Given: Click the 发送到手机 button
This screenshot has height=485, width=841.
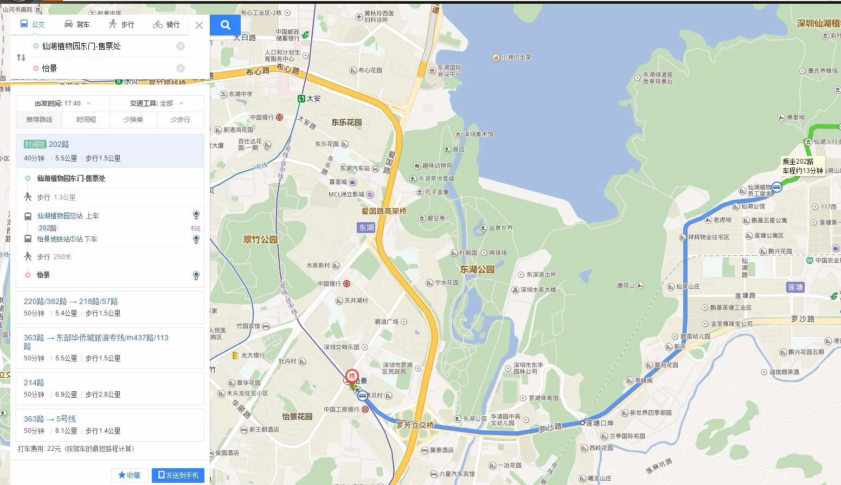Looking at the screenshot, I should 178,475.
